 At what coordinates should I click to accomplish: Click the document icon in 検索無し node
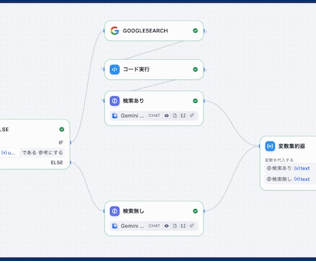tap(175, 226)
